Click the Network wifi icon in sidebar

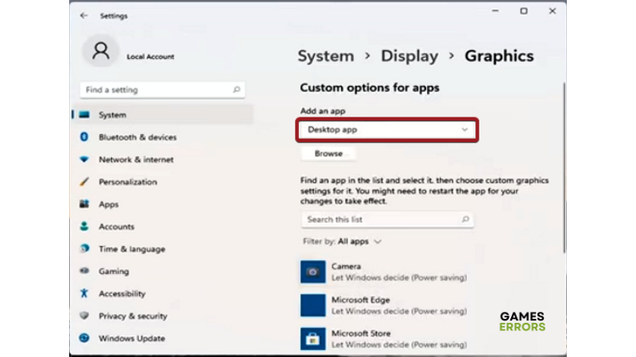(x=84, y=159)
